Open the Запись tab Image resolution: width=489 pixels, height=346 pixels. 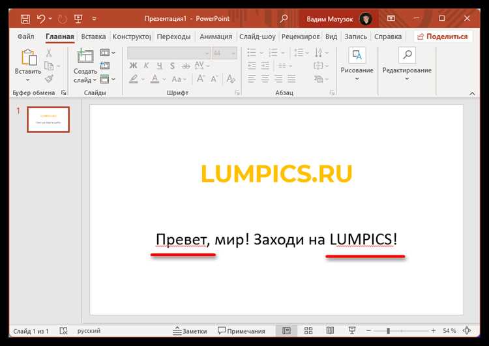355,36
